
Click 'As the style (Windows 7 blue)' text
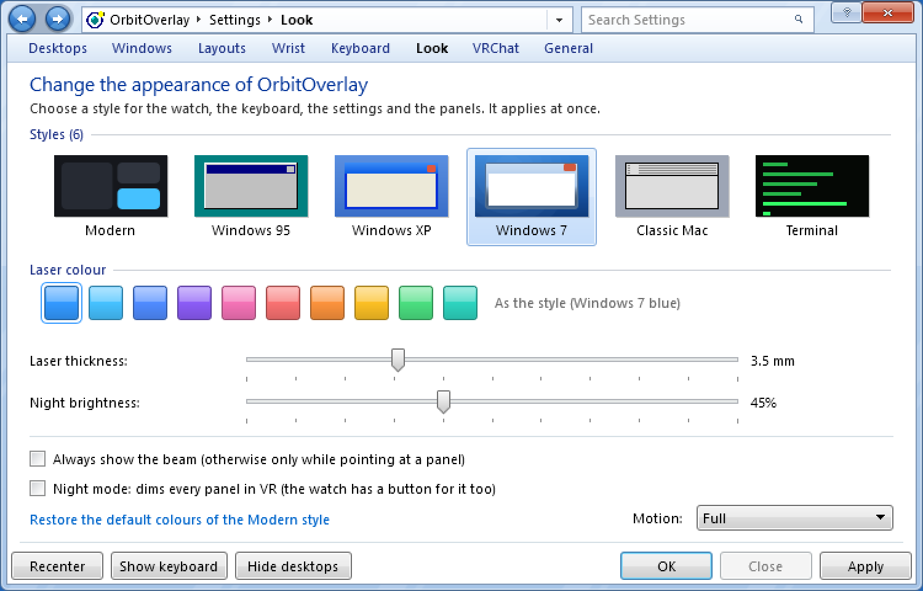click(x=587, y=303)
